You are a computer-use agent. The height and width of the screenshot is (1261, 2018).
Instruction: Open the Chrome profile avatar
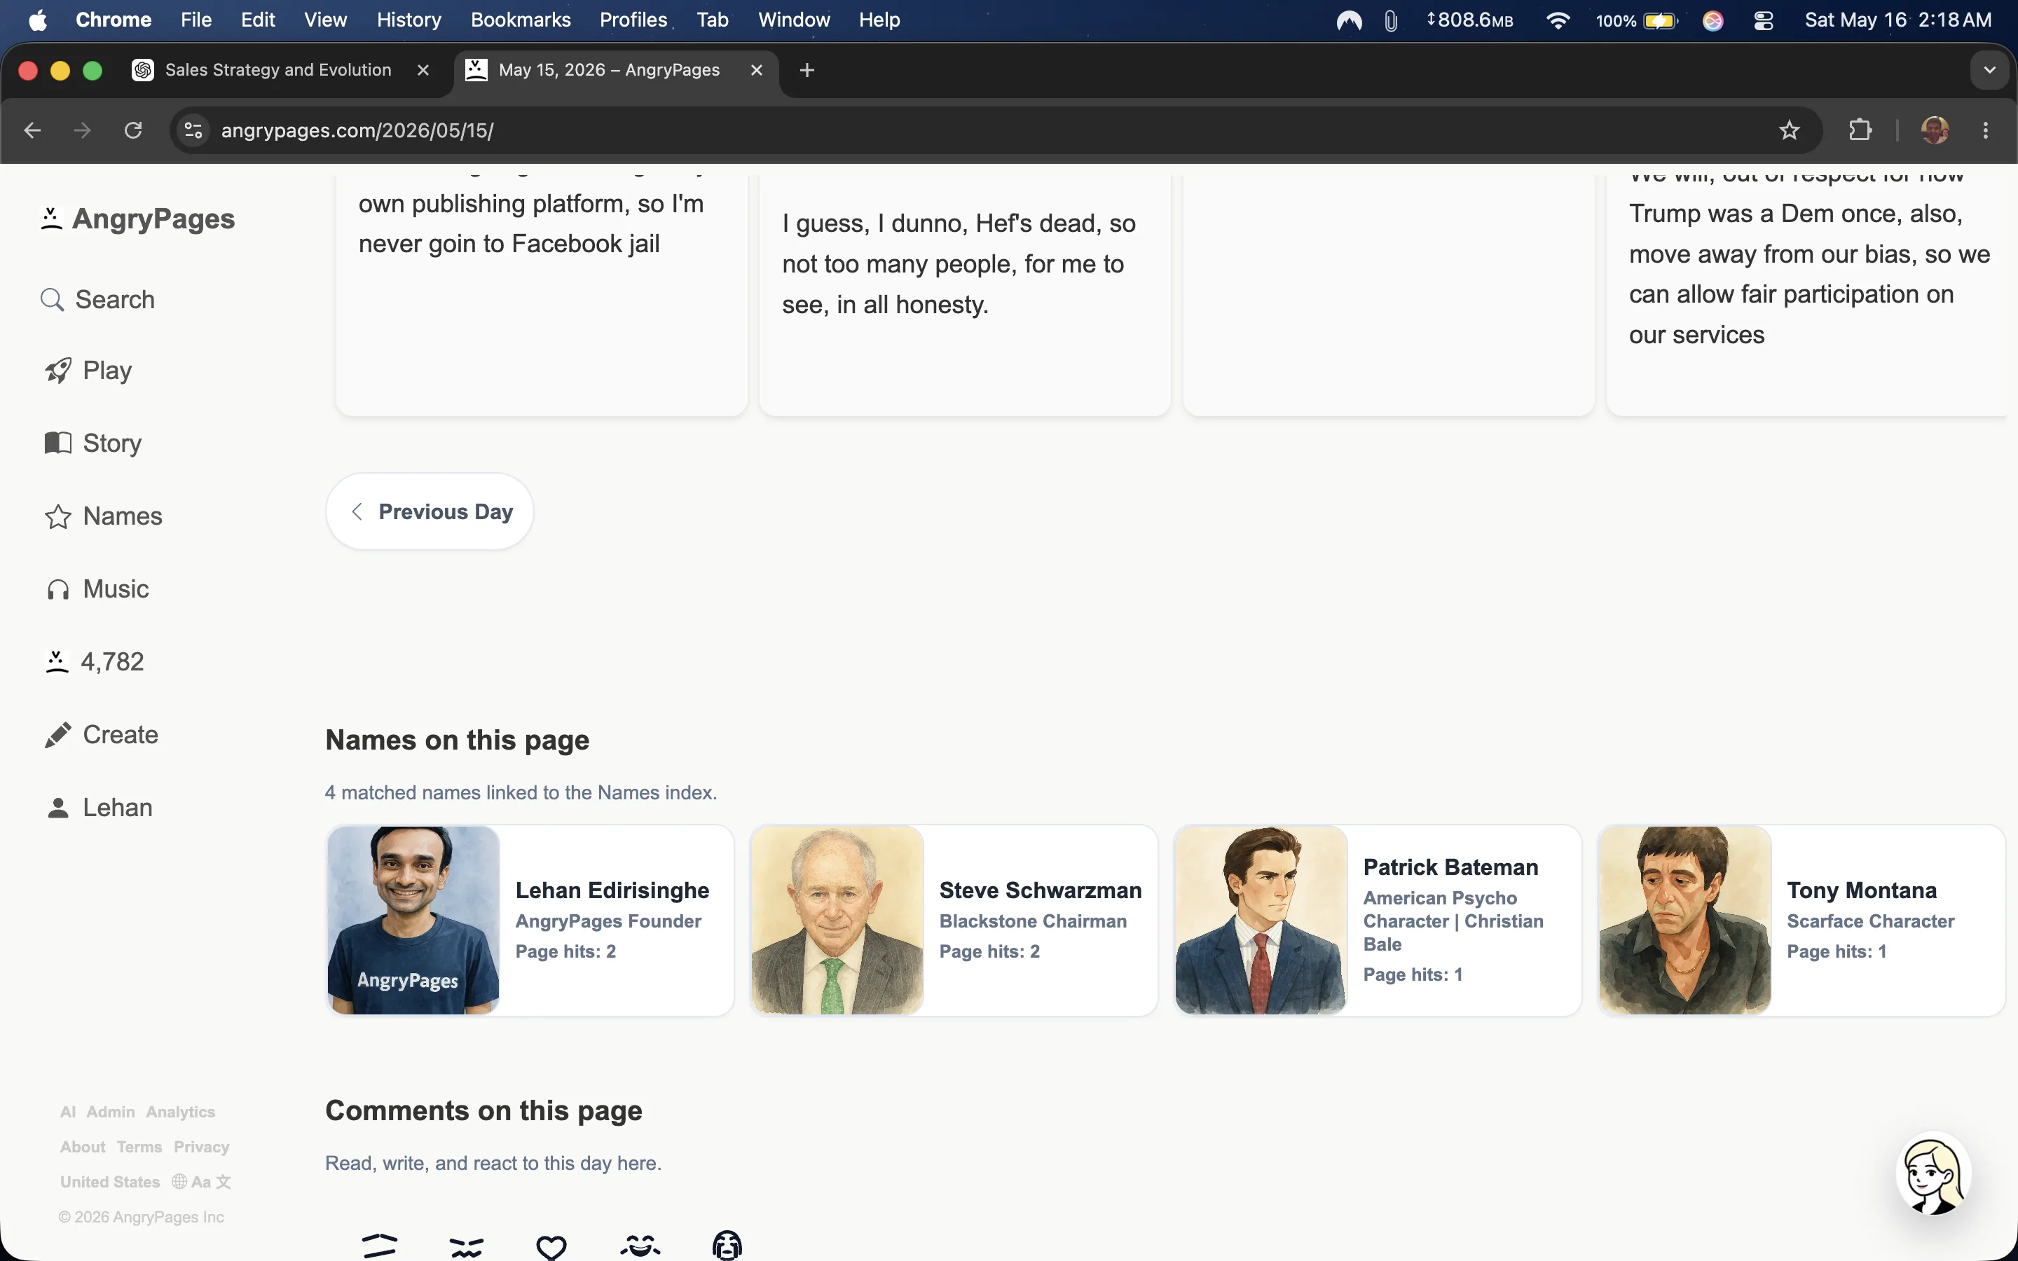pos(1935,130)
